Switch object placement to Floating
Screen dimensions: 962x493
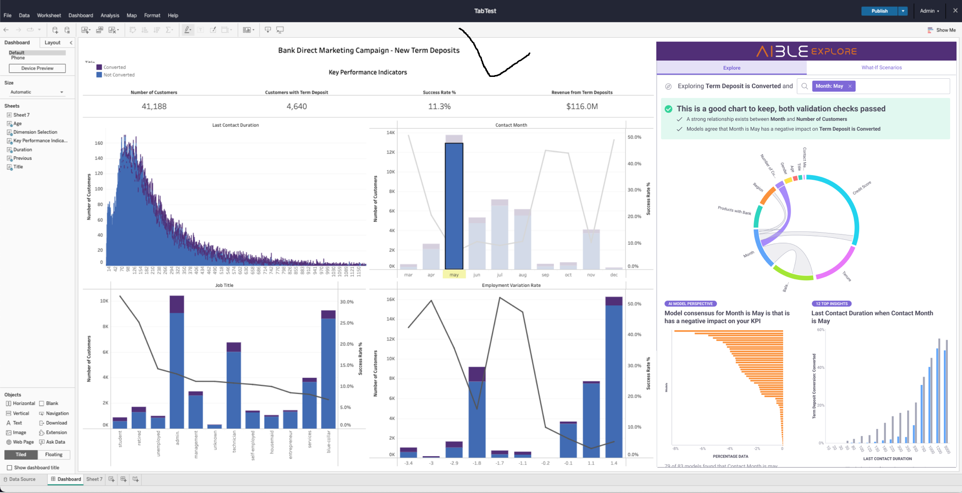pyautogui.click(x=54, y=454)
